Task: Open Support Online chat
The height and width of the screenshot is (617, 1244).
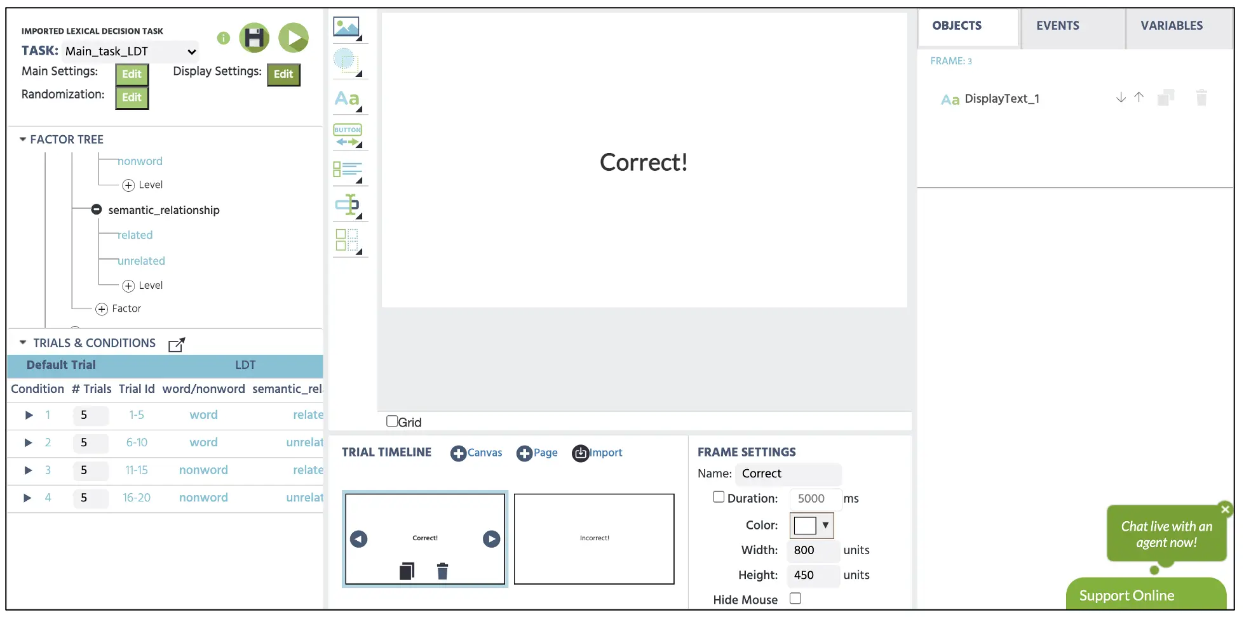Action: pyautogui.click(x=1146, y=595)
